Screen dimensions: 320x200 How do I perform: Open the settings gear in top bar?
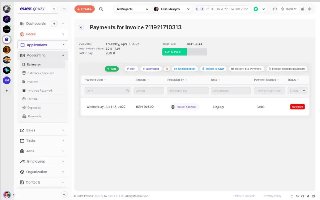310,9
